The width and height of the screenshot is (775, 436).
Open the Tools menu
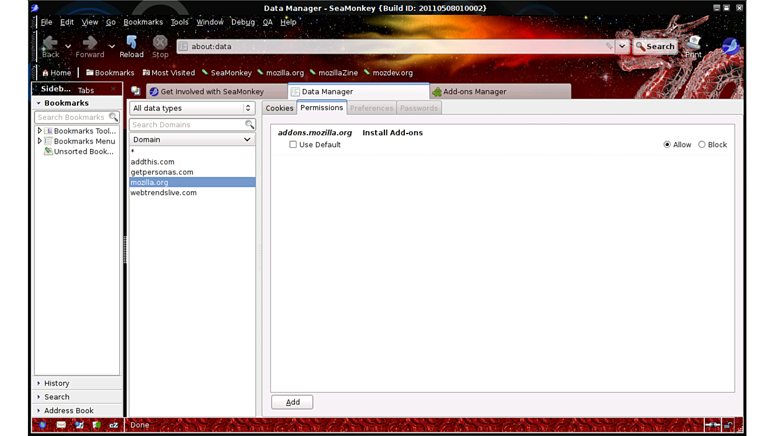pyautogui.click(x=179, y=22)
